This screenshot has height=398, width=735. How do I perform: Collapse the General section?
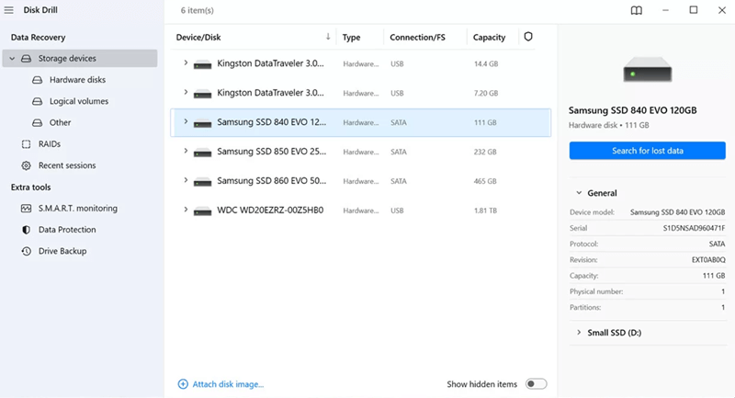[579, 193]
